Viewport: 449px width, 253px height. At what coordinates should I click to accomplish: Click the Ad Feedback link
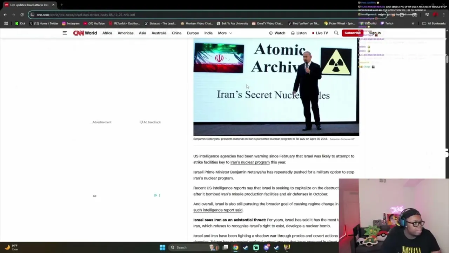pyautogui.click(x=150, y=122)
